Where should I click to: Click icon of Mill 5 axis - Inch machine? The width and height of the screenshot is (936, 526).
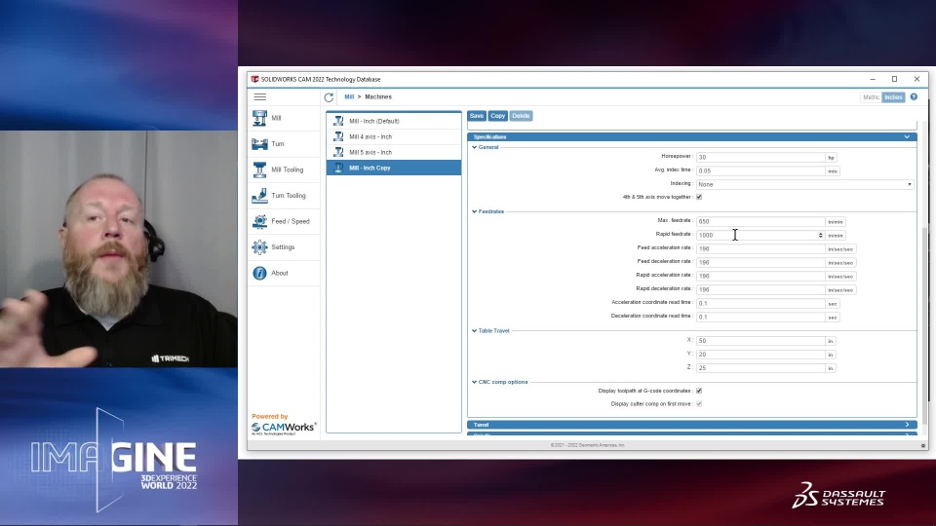tap(338, 152)
